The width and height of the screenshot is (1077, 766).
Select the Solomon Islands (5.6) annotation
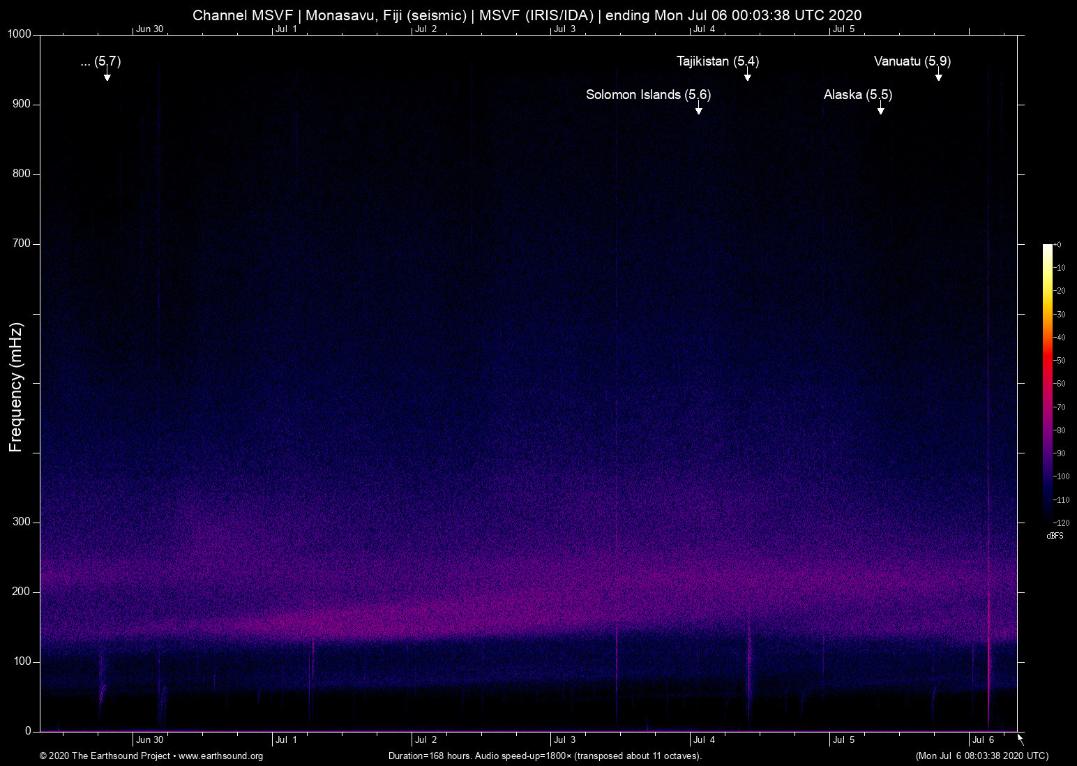click(x=649, y=95)
